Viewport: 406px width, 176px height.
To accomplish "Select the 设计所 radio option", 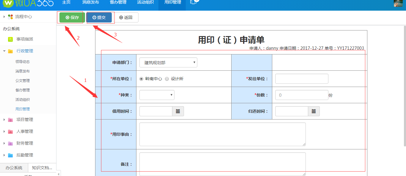I will point(167,79).
